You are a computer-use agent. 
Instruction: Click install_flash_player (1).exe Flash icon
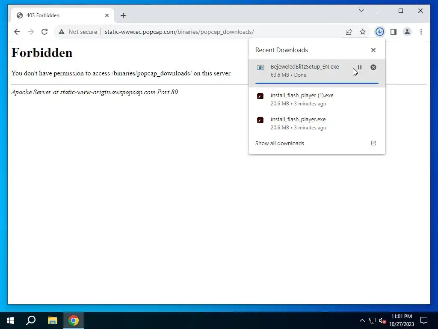click(x=260, y=96)
